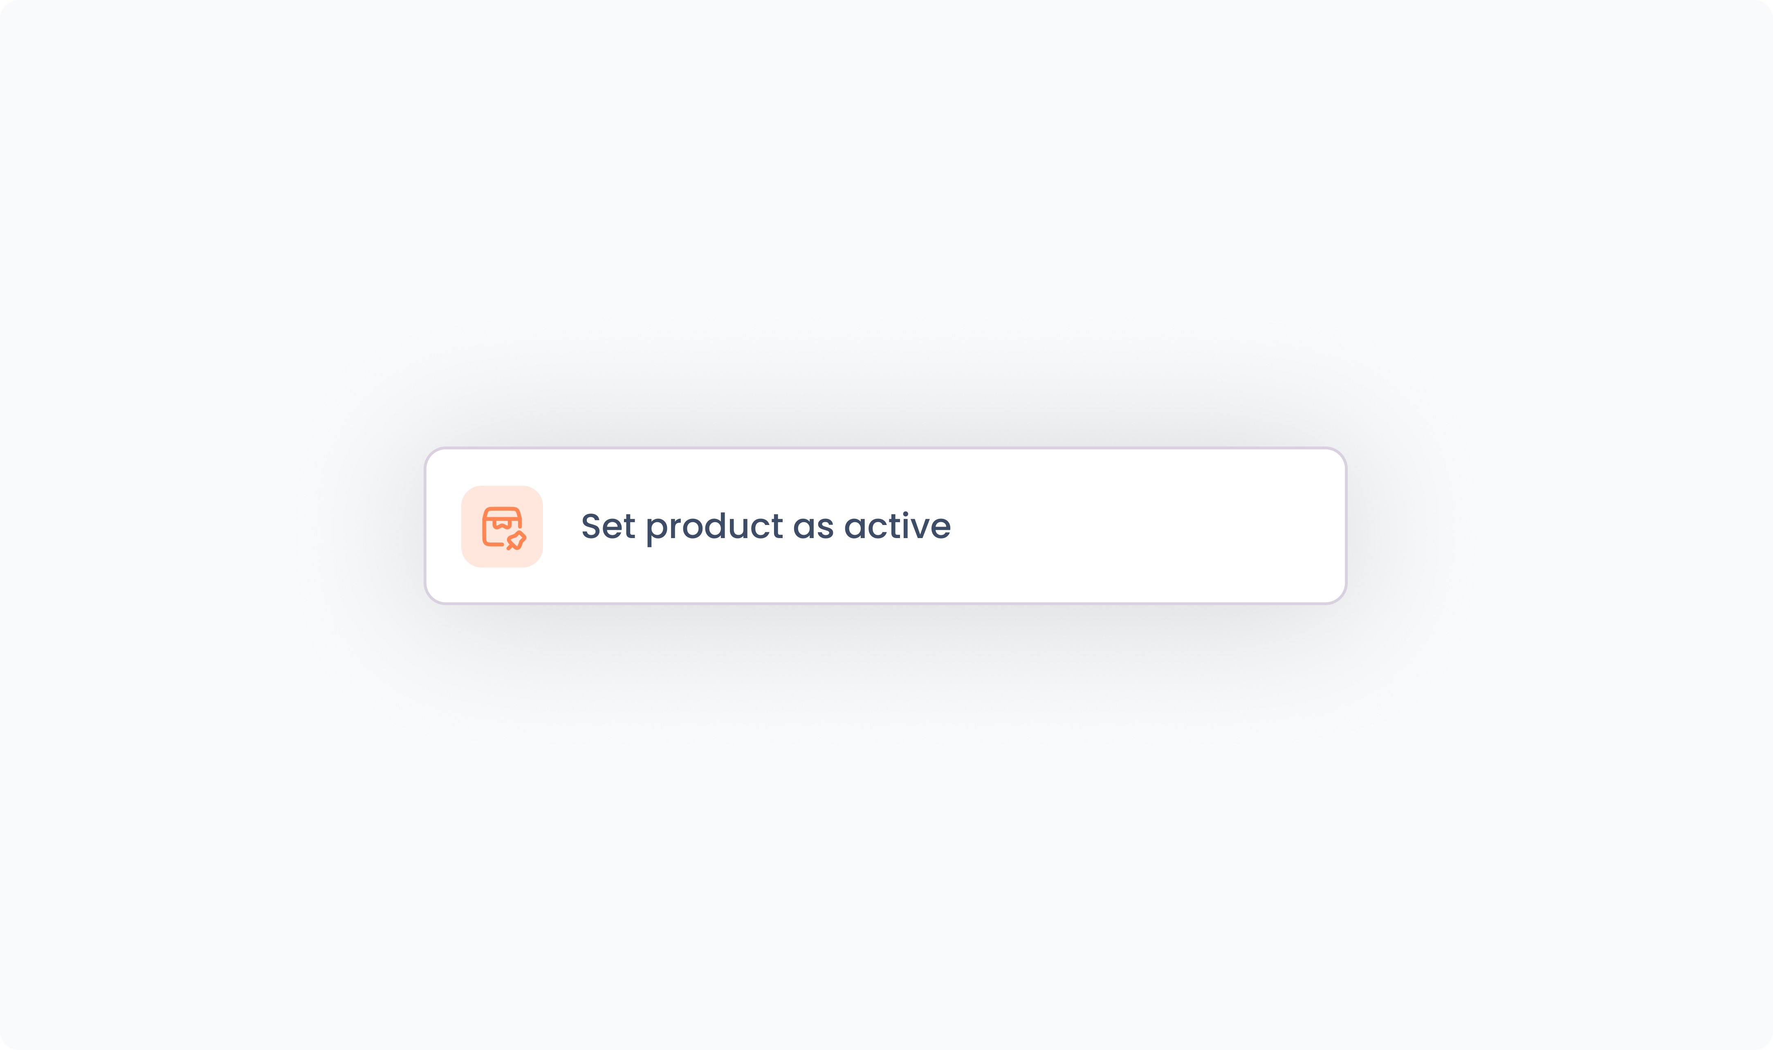Click the word 'active' in the card
The height and width of the screenshot is (1050, 1773).
(x=898, y=526)
